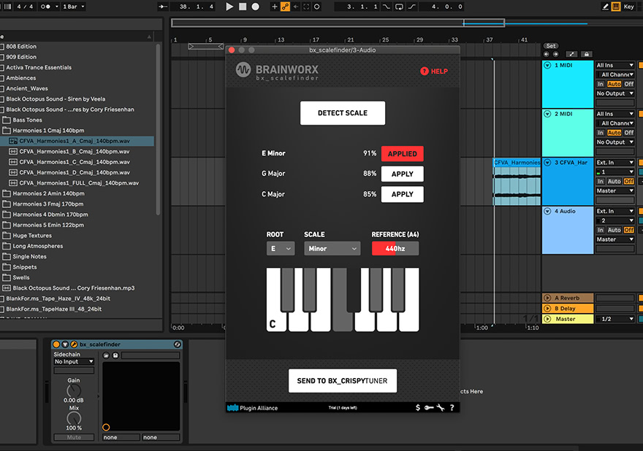This screenshot has height=451, width=643.
Task: Apply the C Major scale
Action: click(403, 194)
